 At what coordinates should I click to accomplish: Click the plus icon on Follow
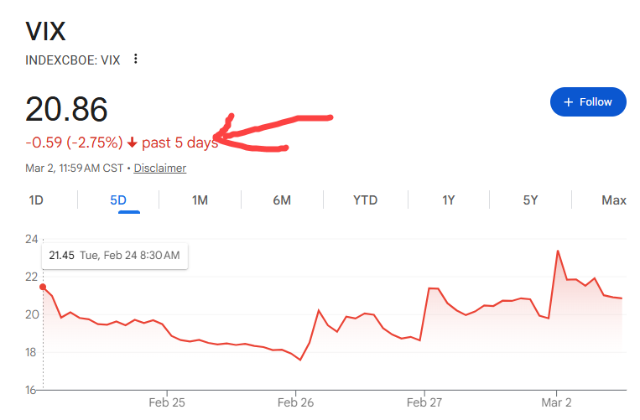569,102
